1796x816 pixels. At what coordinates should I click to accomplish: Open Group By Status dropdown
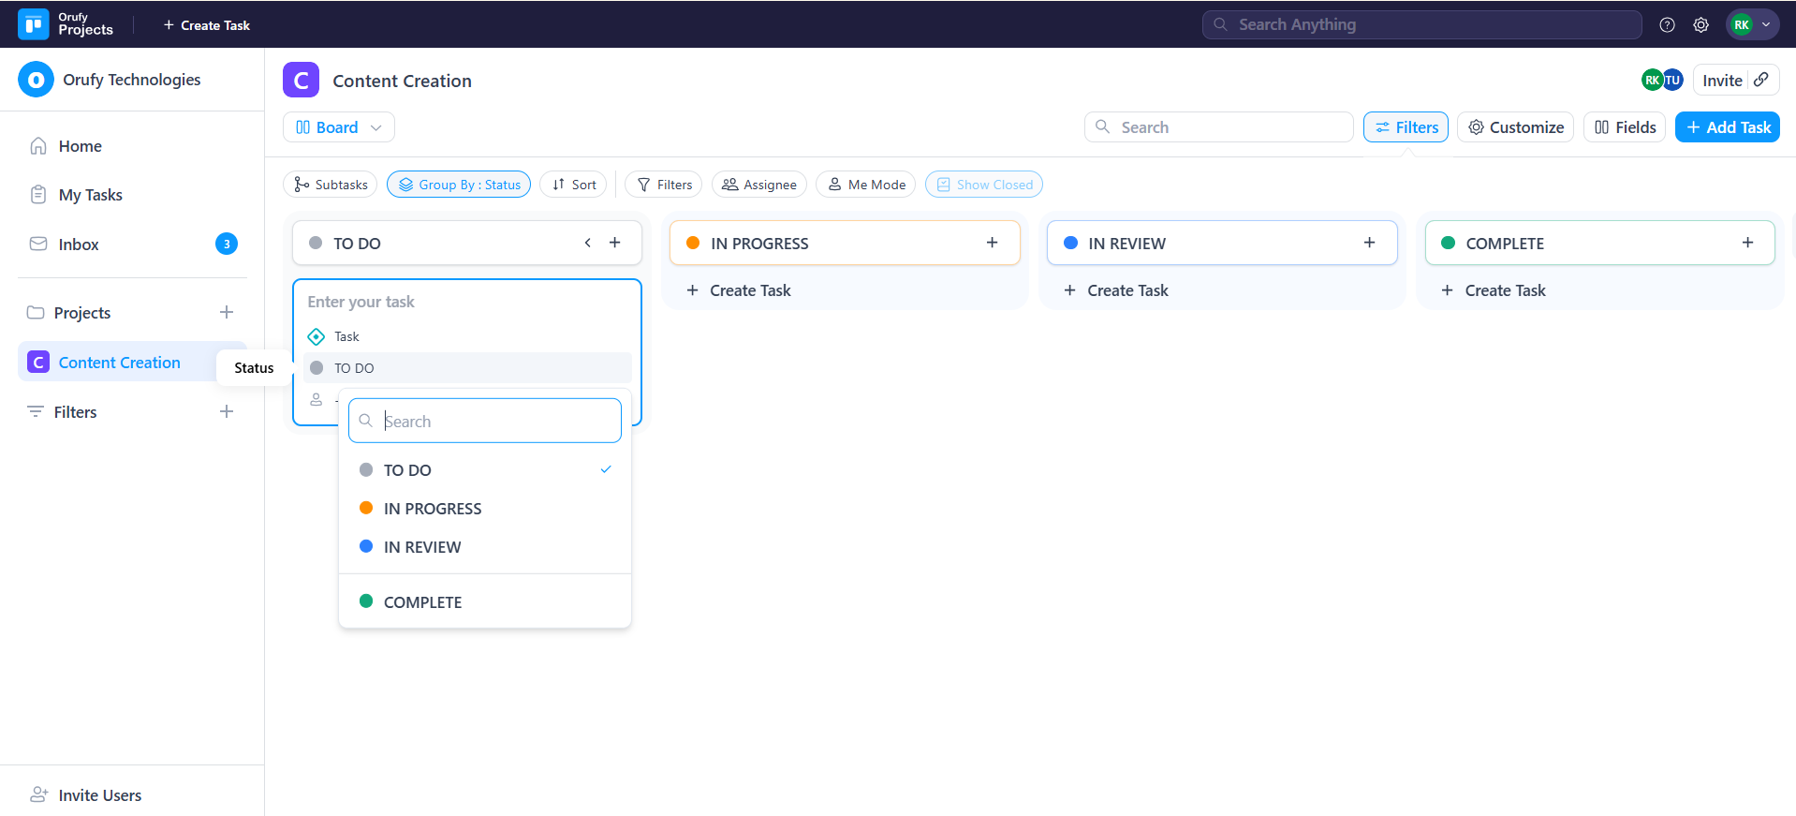tap(459, 185)
